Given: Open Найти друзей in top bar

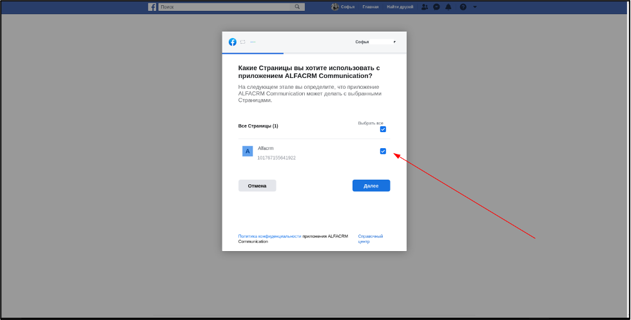Looking at the screenshot, I should coord(400,7).
